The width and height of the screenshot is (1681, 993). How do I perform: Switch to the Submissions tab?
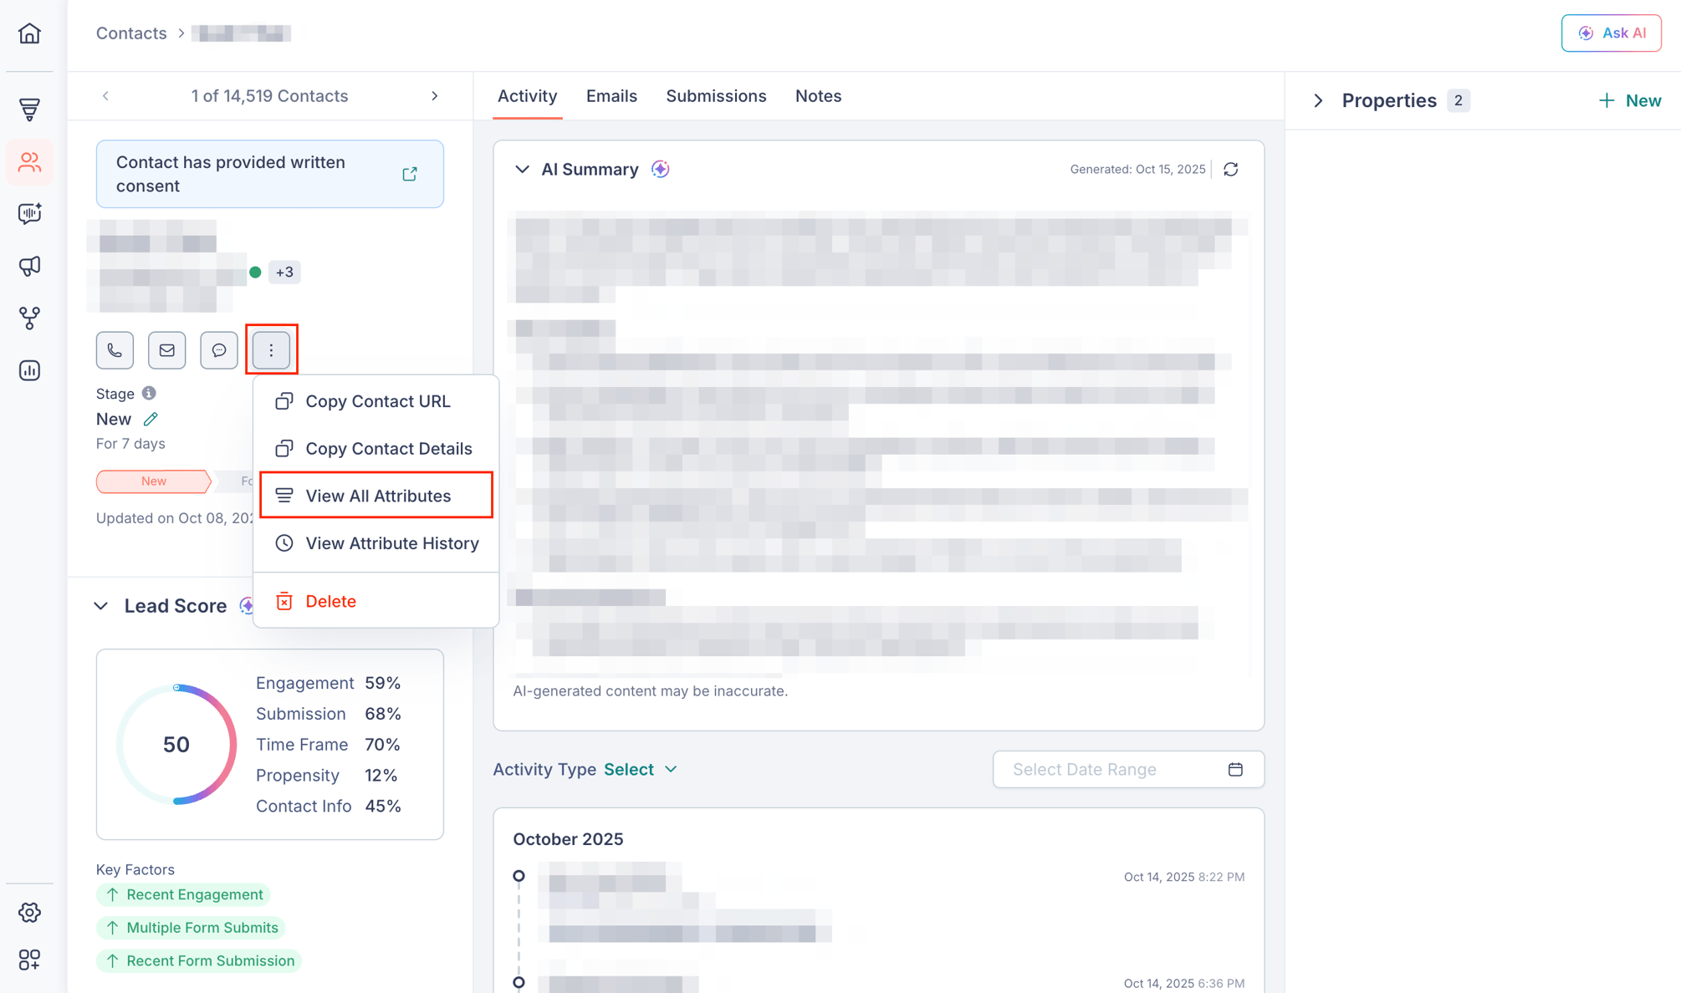(x=716, y=96)
